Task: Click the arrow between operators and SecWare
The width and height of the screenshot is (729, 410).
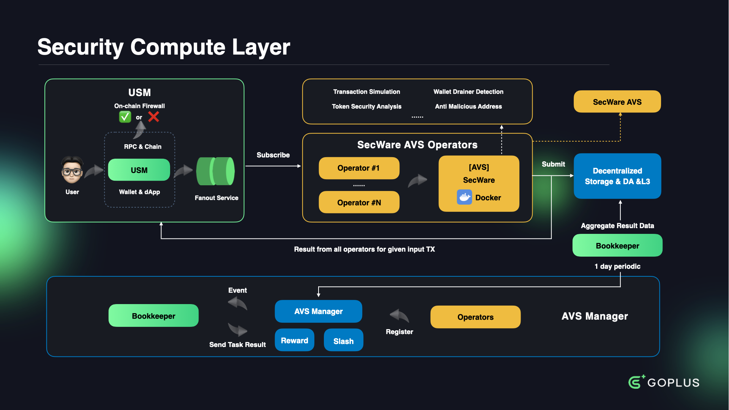Action: pyautogui.click(x=417, y=180)
